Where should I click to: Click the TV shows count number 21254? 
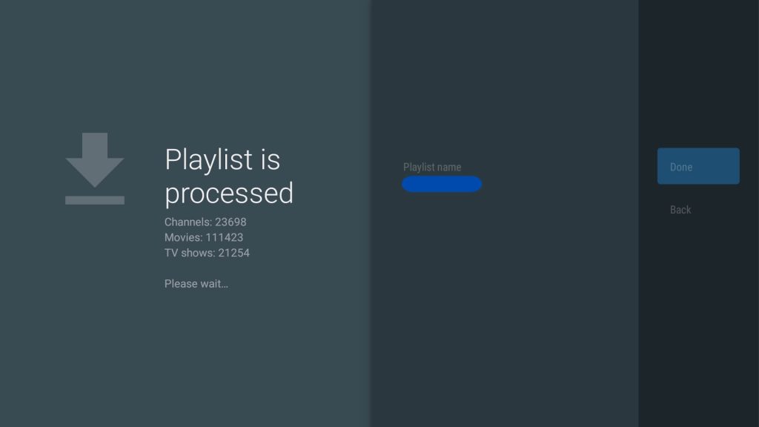click(233, 253)
